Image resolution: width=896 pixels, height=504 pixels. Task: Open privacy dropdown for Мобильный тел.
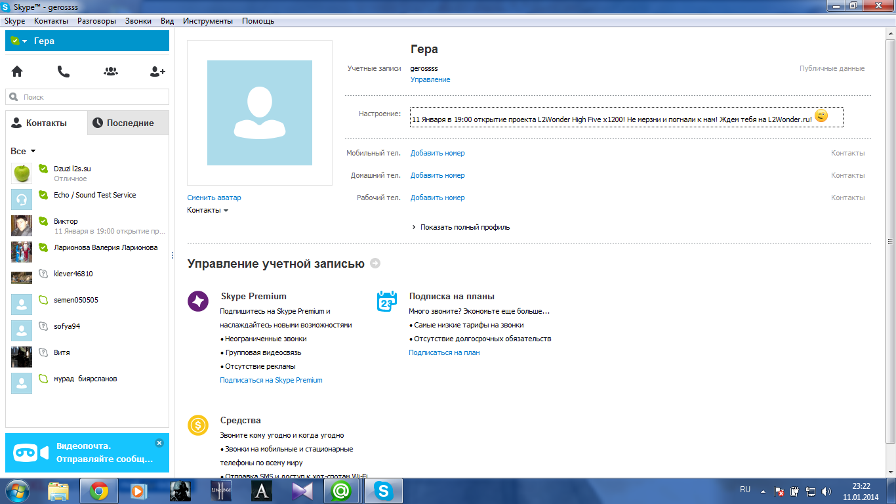[x=847, y=153]
